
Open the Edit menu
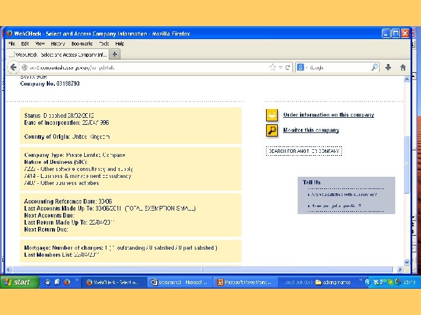tap(25, 43)
